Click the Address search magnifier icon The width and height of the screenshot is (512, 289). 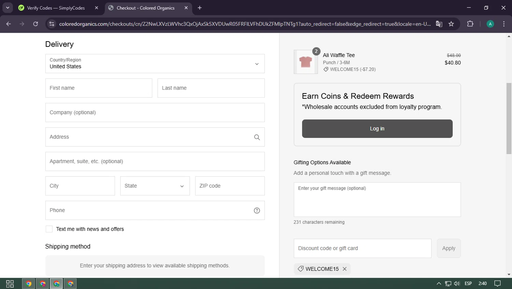(257, 137)
